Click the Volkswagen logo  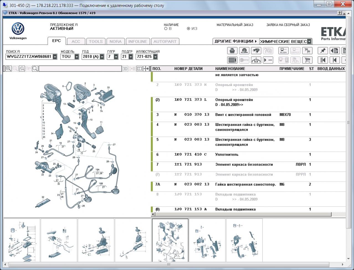click(x=18, y=29)
